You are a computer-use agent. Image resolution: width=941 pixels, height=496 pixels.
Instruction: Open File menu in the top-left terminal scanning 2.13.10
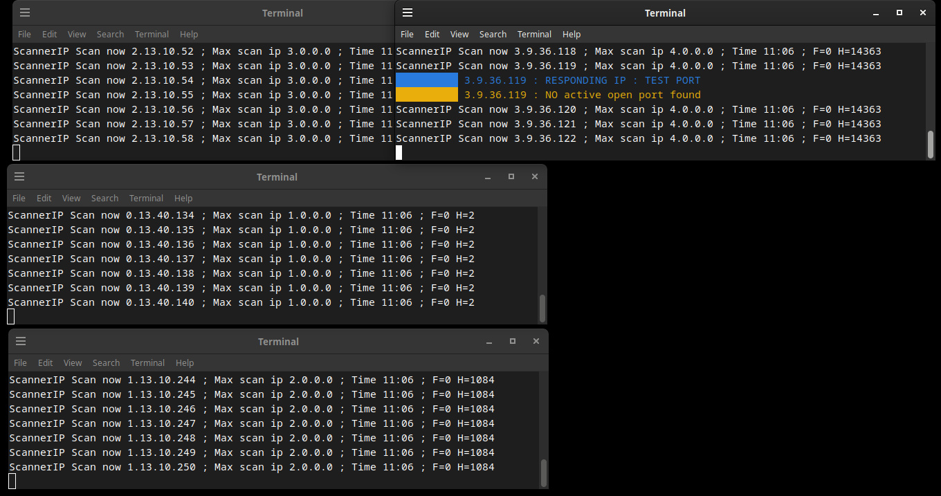(x=24, y=34)
